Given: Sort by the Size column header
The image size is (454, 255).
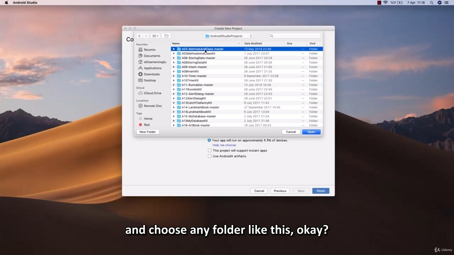Looking at the screenshot, I should (296, 44).
